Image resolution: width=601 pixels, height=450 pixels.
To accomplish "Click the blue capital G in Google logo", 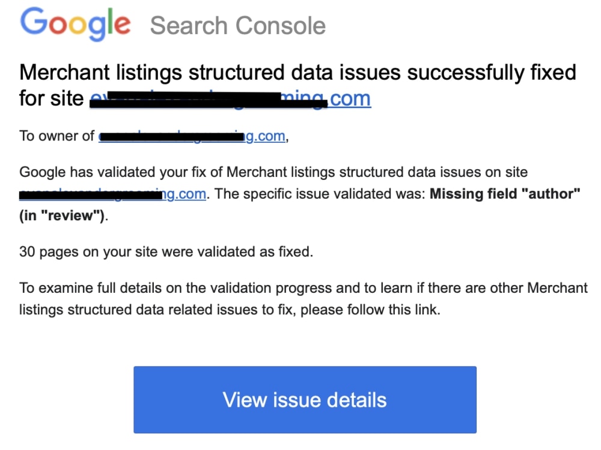I will click(x=33, y=20).
